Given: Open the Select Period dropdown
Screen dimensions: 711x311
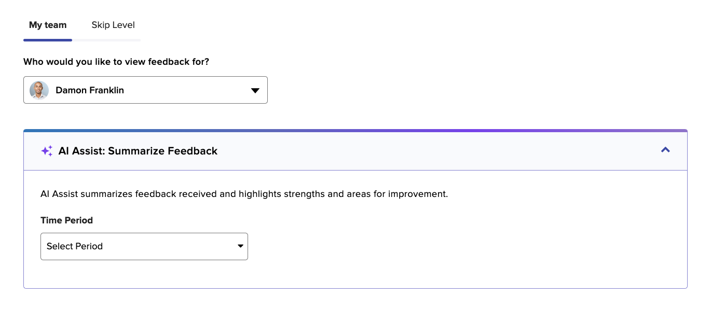Looking at the screenshot, I should point(144,246).
